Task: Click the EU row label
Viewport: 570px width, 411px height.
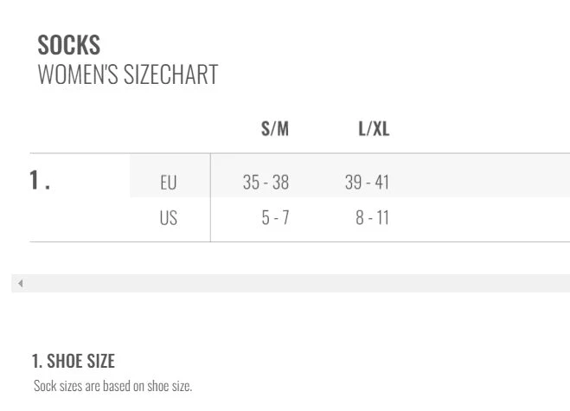Action: [169, 183]
